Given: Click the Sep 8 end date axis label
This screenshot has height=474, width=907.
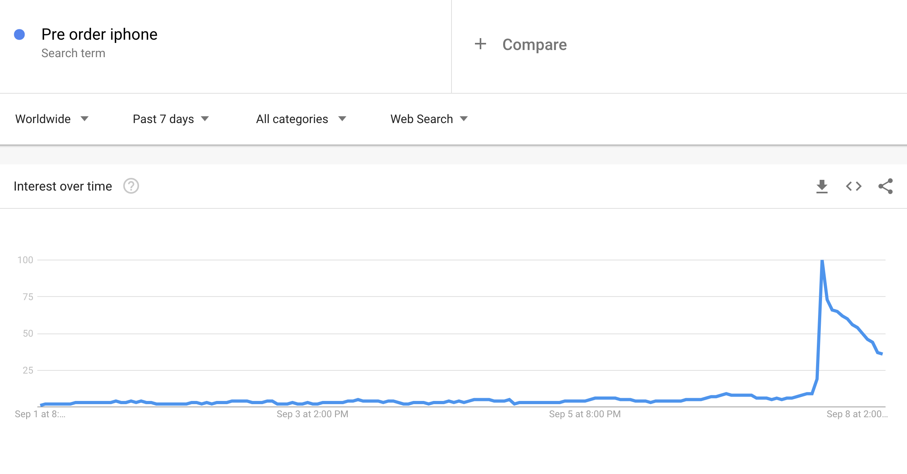Looking at the screenshot, I should (857, 414).
